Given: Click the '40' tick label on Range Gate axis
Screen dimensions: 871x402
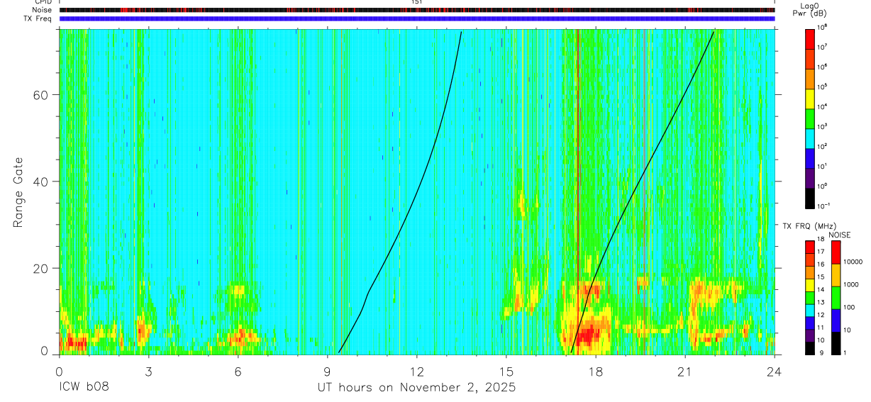Looking at the screenshot, I should [x=41, y=182].
